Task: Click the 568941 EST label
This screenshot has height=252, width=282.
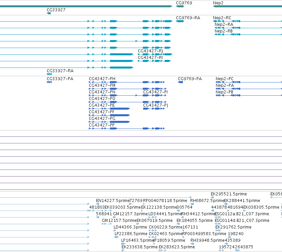Action: (x=104, y=214)
